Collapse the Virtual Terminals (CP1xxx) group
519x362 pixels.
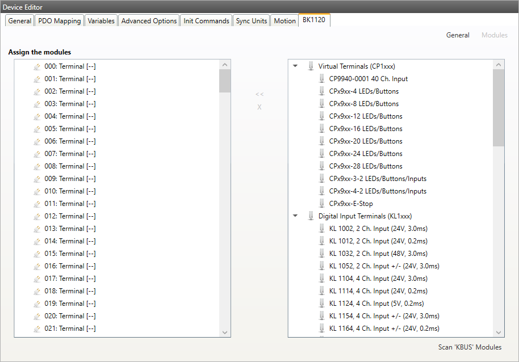pos(295,66)
